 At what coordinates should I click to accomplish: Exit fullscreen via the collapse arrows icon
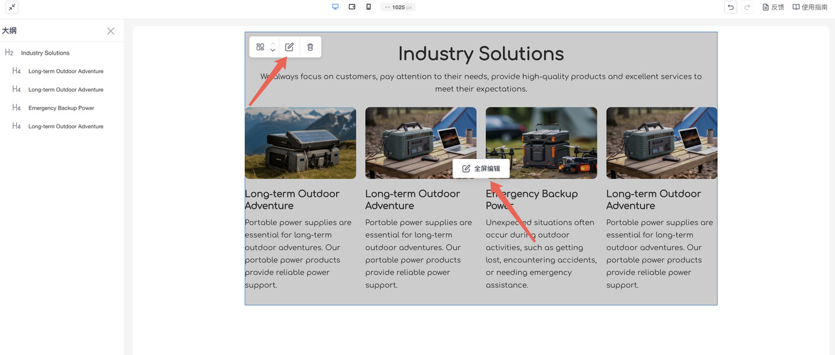(x=12, y=7)
